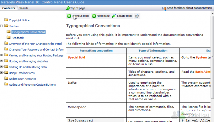Click the print icon after Locate page
This screenshot has width=214, height=122.
137,16
